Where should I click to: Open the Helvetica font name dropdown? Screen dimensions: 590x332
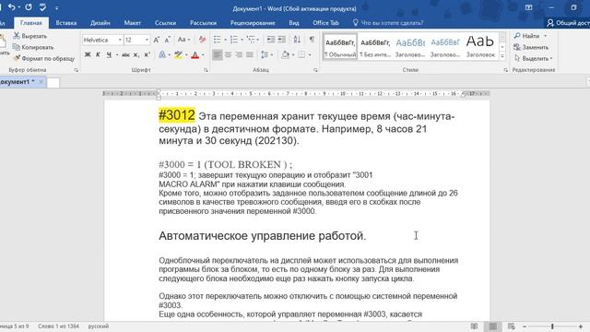tap(120, 40)
